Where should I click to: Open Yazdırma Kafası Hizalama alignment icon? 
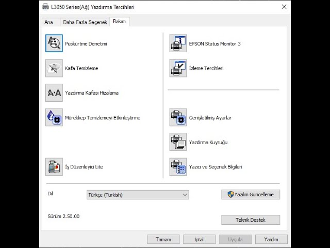(x=54, y=93)
